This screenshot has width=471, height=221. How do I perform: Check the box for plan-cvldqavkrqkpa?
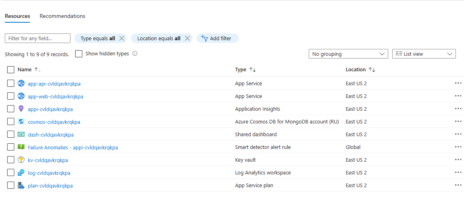[x=11, y=185]
